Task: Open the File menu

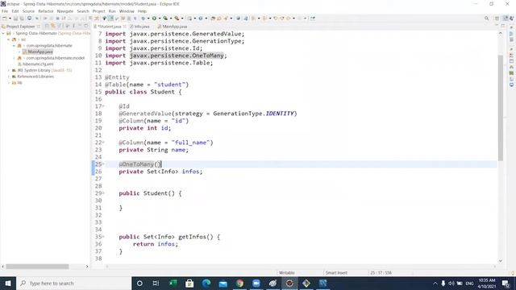Action: [5, 11]
